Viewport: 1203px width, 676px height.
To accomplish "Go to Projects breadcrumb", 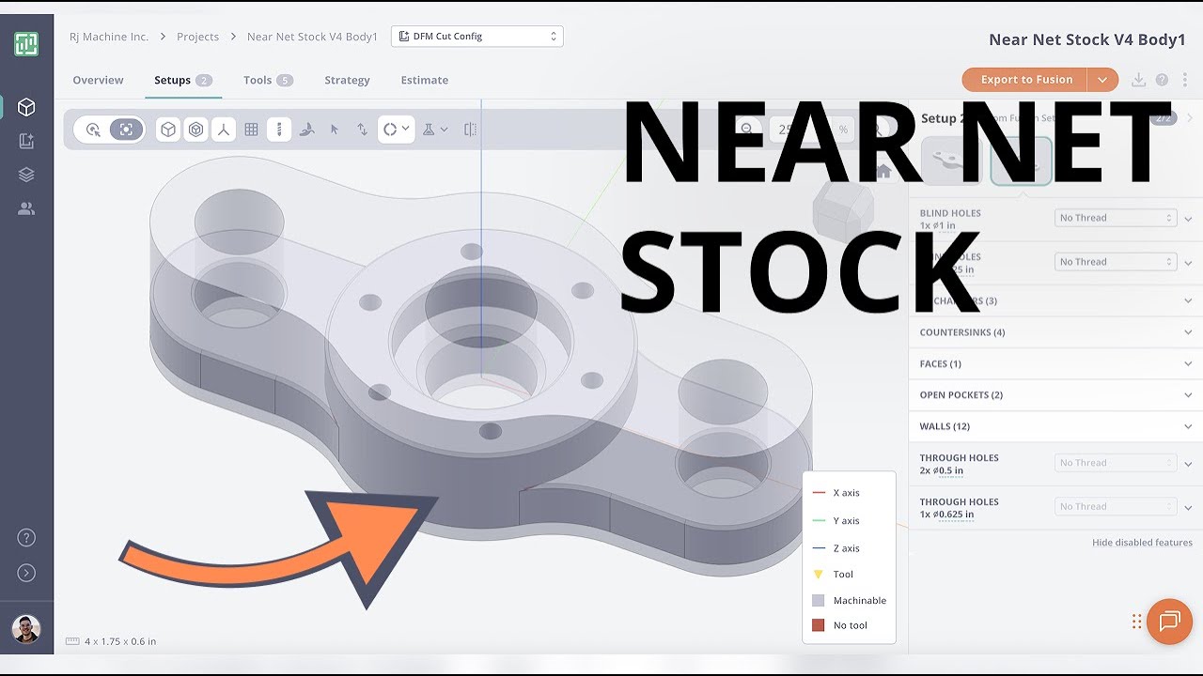I will click(197, 37).
